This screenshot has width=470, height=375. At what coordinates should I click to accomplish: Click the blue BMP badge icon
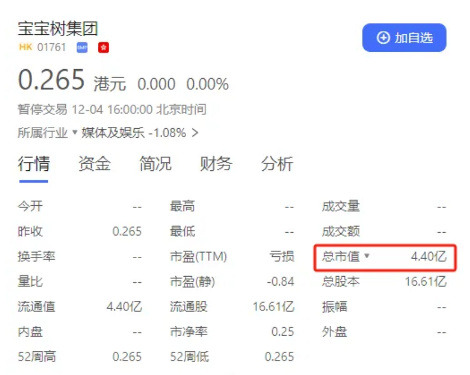(x=82, y=48)
